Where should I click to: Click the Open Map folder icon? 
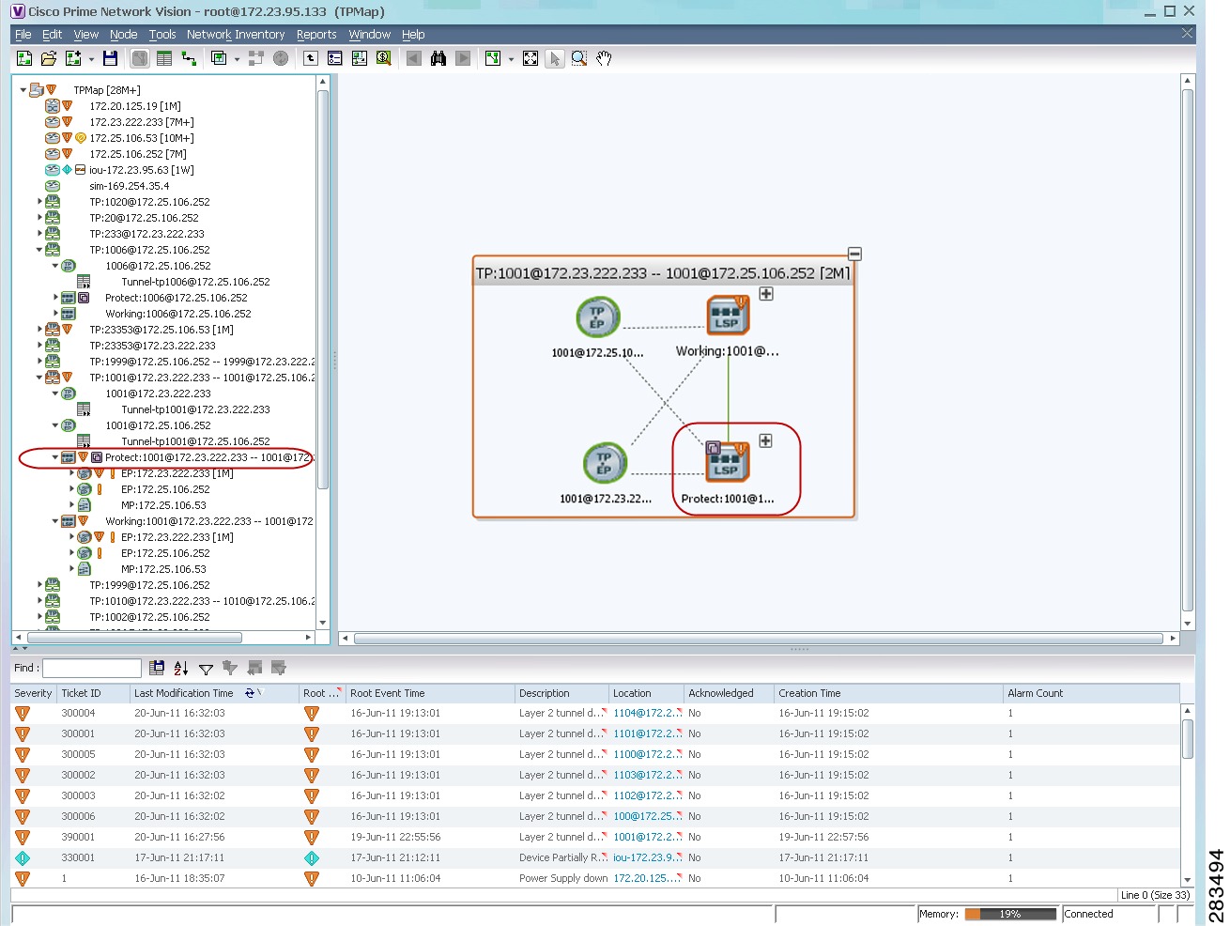tap(49, 58)
